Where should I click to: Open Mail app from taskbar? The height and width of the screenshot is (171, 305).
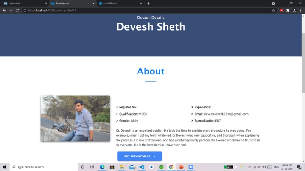pyautogui.click(x=132, y=167)
